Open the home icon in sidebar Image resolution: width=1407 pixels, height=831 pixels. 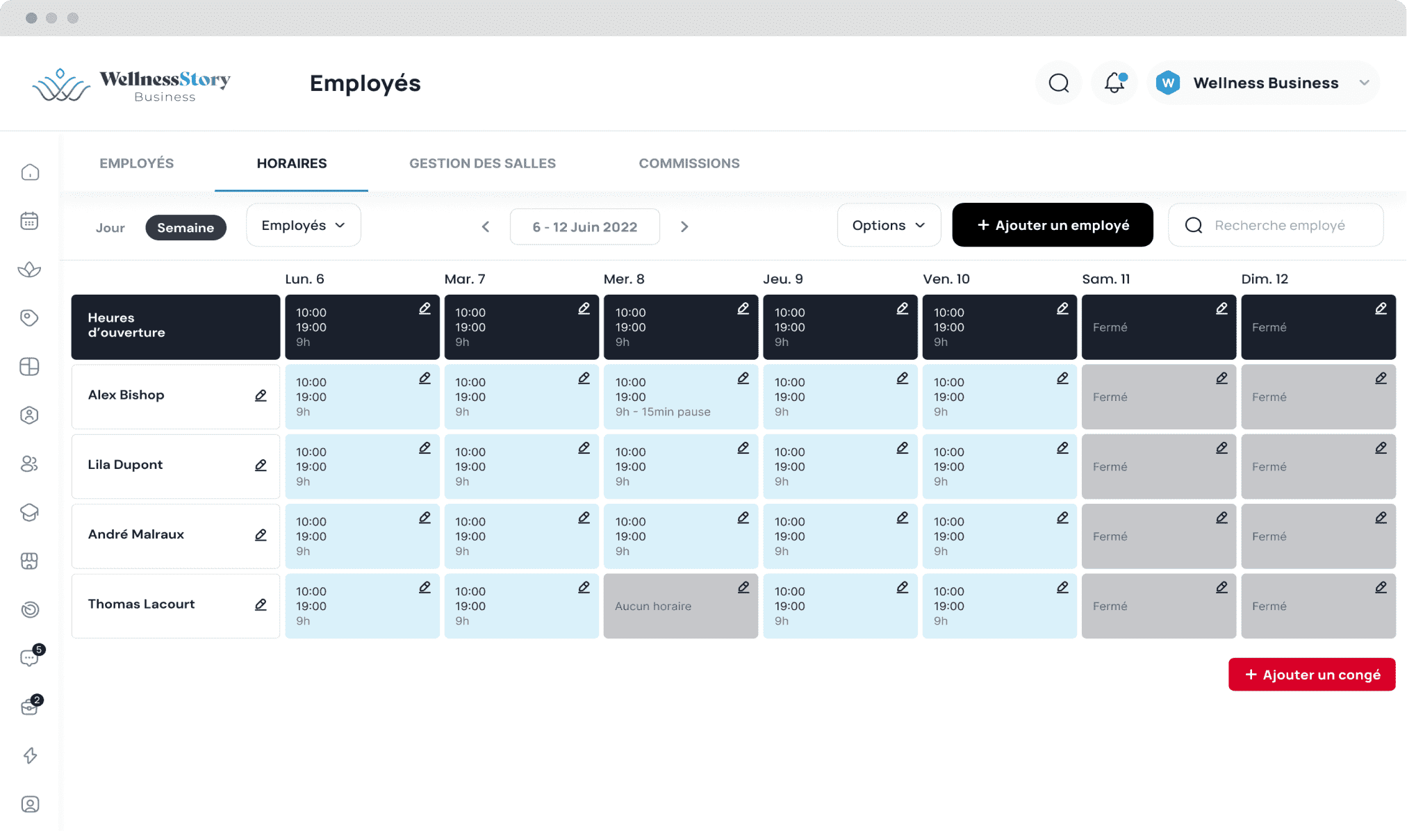[30, 172]
